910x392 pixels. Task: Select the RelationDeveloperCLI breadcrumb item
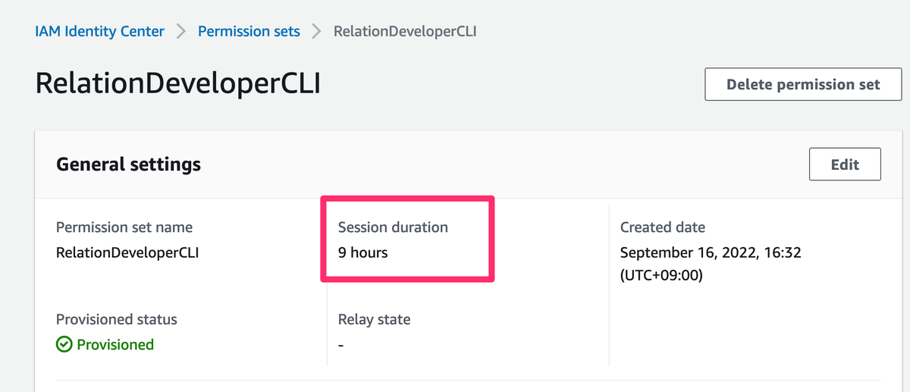tap(405, 32)
